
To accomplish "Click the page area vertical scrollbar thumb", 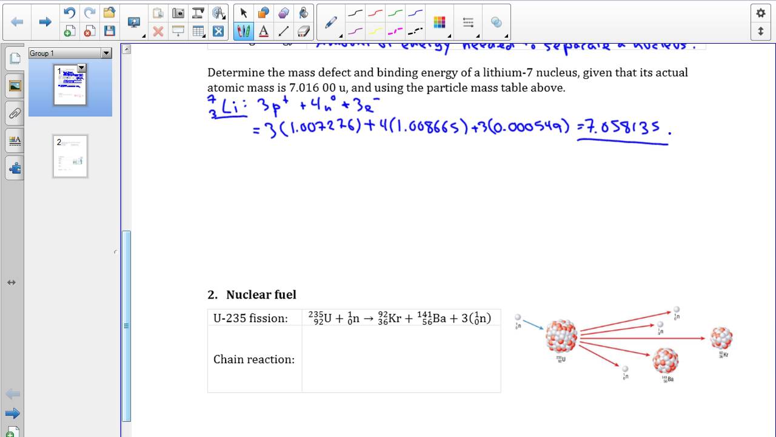I will [126, 325].
